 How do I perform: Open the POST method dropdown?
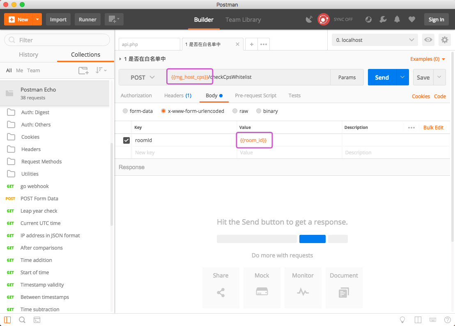[x=142, y=77]
